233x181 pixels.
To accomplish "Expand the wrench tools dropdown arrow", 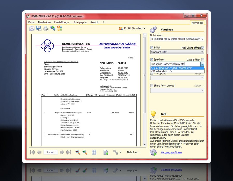I will (x=121, y=152).
